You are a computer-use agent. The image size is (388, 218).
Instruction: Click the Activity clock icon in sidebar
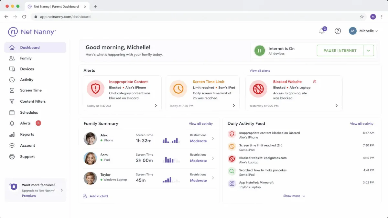(x=12, y=80)
